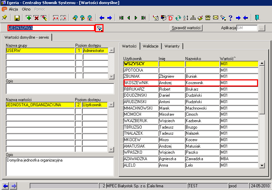Image resolution: width=272 pixels, height=190 pixels.
Task: Delete record using the red X icon
Action: pyautogui.click(x=36, y=18)
